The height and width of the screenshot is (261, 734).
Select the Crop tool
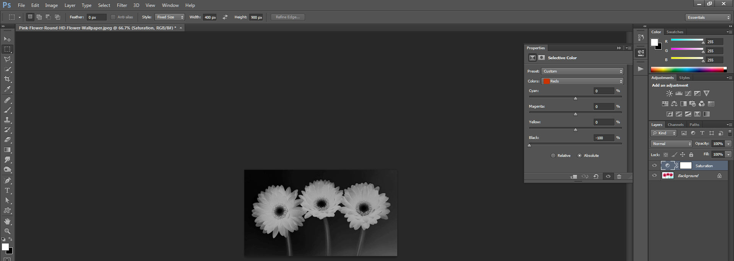tap(7, 79)
